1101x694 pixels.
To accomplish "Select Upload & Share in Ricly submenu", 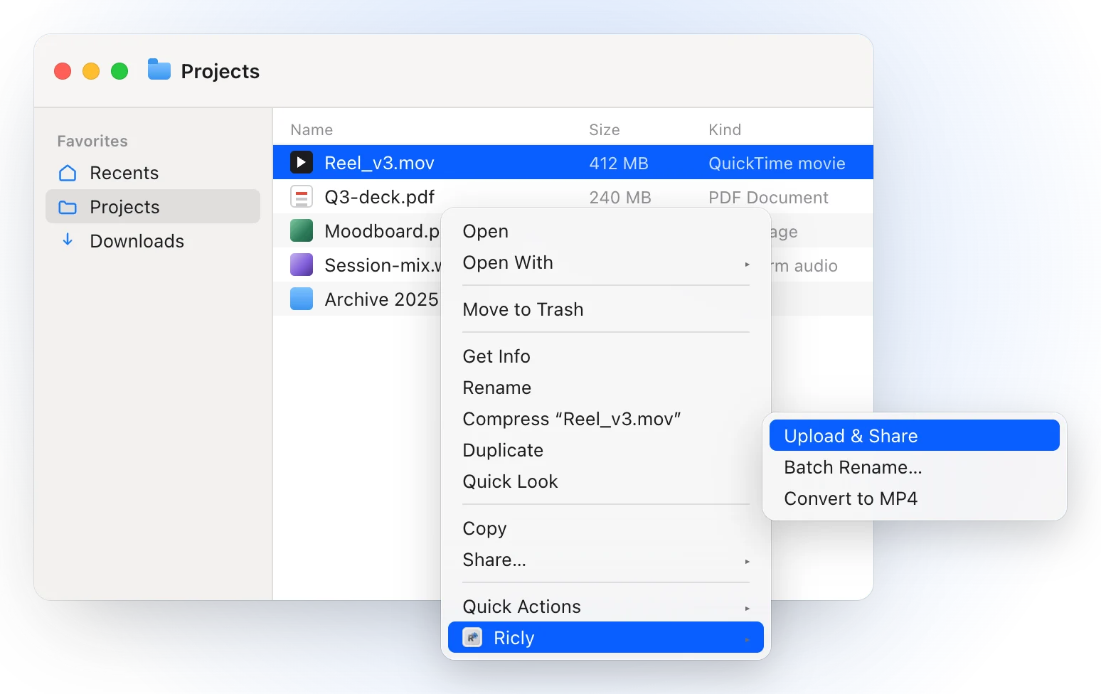I will 915,435.
